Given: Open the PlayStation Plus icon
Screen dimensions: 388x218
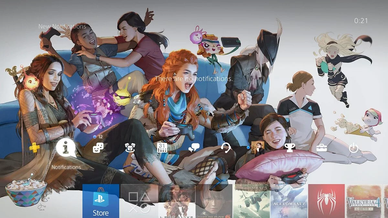Looking at the screenshot, I should [34, 148].
